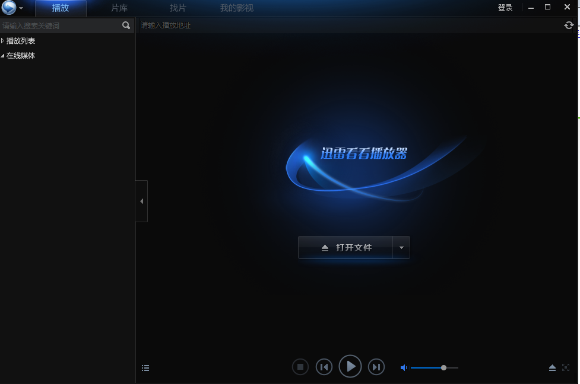Click the play button
The image size is (580, 384).
[x=350, y=367]
